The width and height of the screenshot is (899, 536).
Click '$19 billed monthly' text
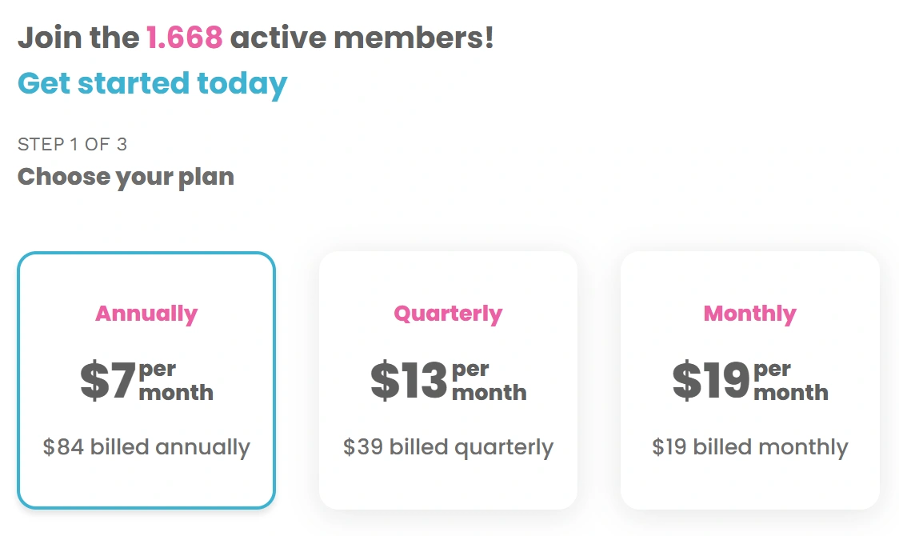[749, 446]
